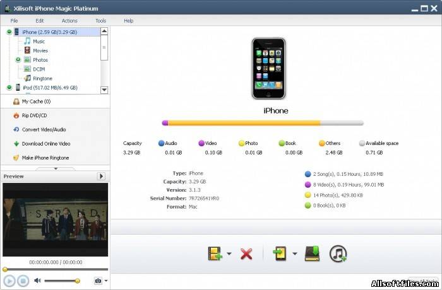Click the device tree scrollbar thumb
Viewport: 442px width, 290px height.
(x=104, y=47)
